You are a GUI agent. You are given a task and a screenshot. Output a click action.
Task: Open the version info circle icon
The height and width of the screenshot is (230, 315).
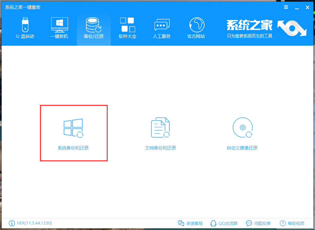[x=11, y=223]
